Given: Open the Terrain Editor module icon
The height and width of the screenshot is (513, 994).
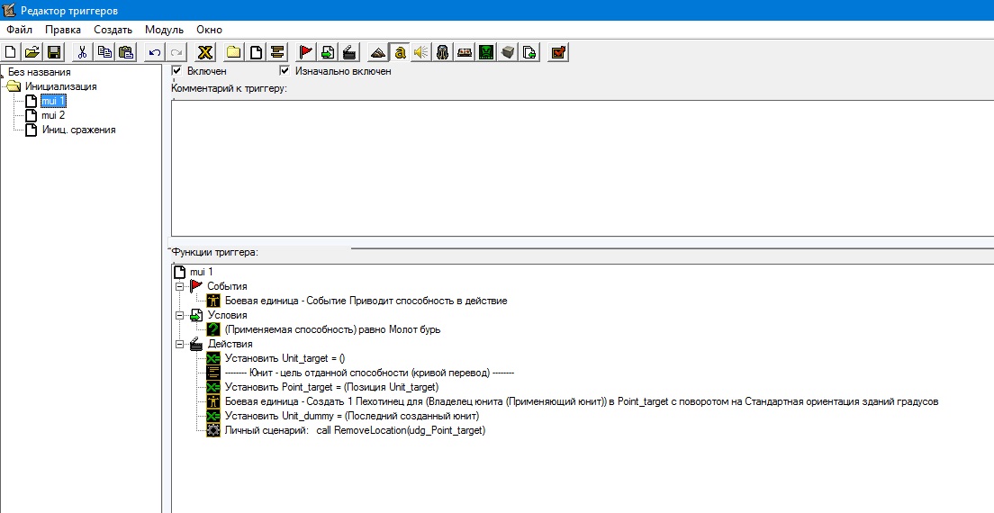Looking at the screenshot, I should pyautogui.click(x=378, y=52).
